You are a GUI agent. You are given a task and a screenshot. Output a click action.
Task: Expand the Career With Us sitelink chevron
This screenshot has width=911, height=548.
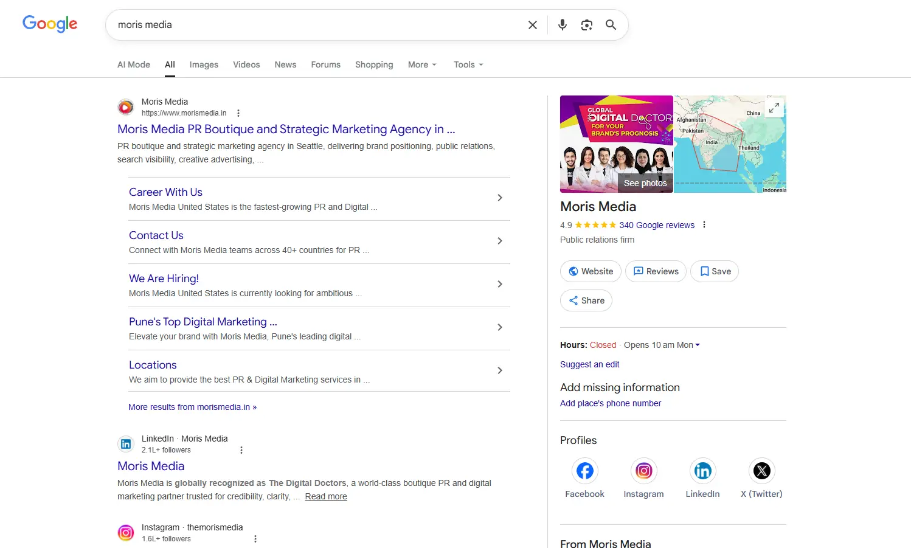499,198
